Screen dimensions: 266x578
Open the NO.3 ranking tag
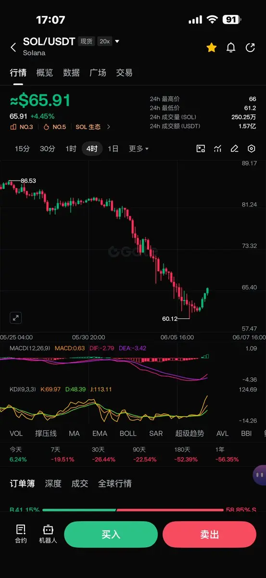[x=22, y=127]
